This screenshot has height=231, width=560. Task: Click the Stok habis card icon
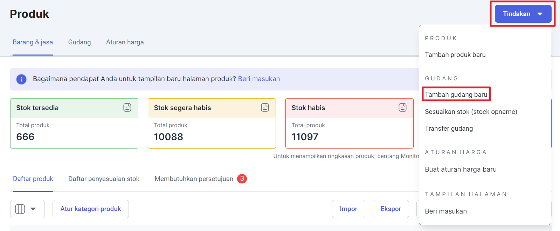coord(403,108)
